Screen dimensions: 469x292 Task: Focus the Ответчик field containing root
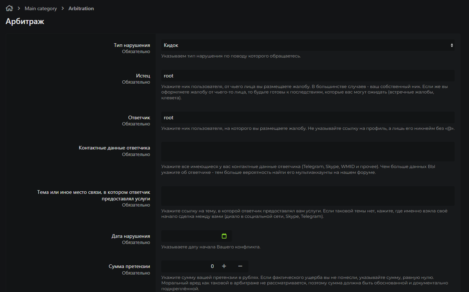pyautogui.click(x=307, y=118)
